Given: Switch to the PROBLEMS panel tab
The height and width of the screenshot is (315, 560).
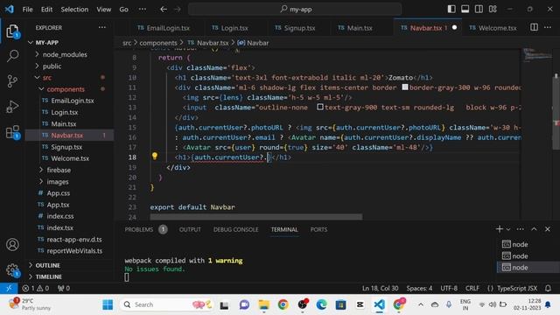Looking at the screenshot, I should point(139,229).
